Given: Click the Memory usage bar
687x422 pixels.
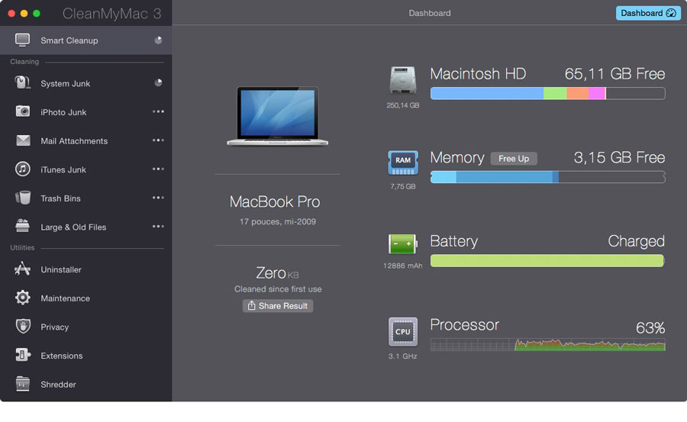Looking at the screenshot, I should click(x=547, y=177).
